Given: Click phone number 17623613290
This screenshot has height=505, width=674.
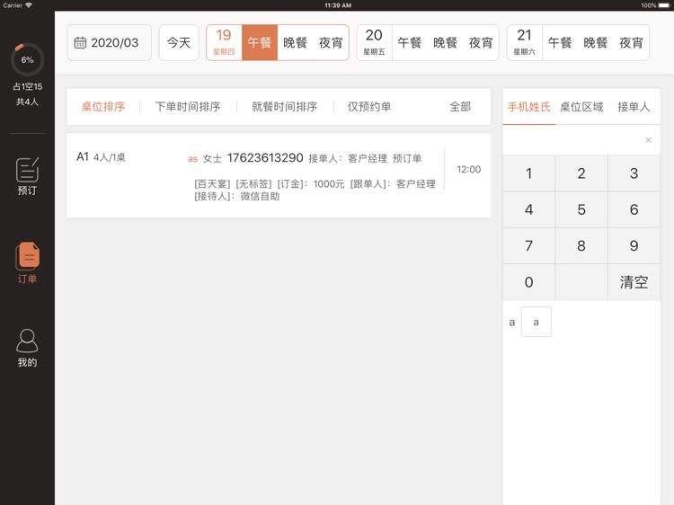Looking at the screenshot, I should (x=265, y=158).
